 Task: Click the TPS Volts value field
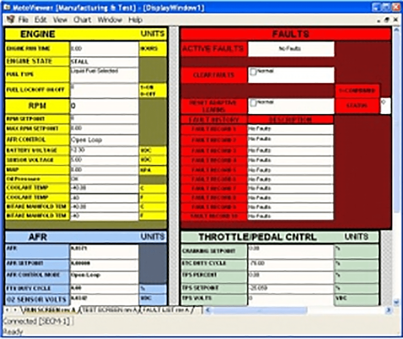point(290,299)
